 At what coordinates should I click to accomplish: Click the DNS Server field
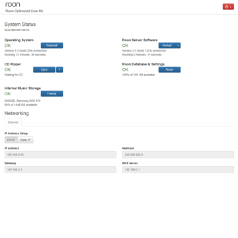(x=178, y=170)
